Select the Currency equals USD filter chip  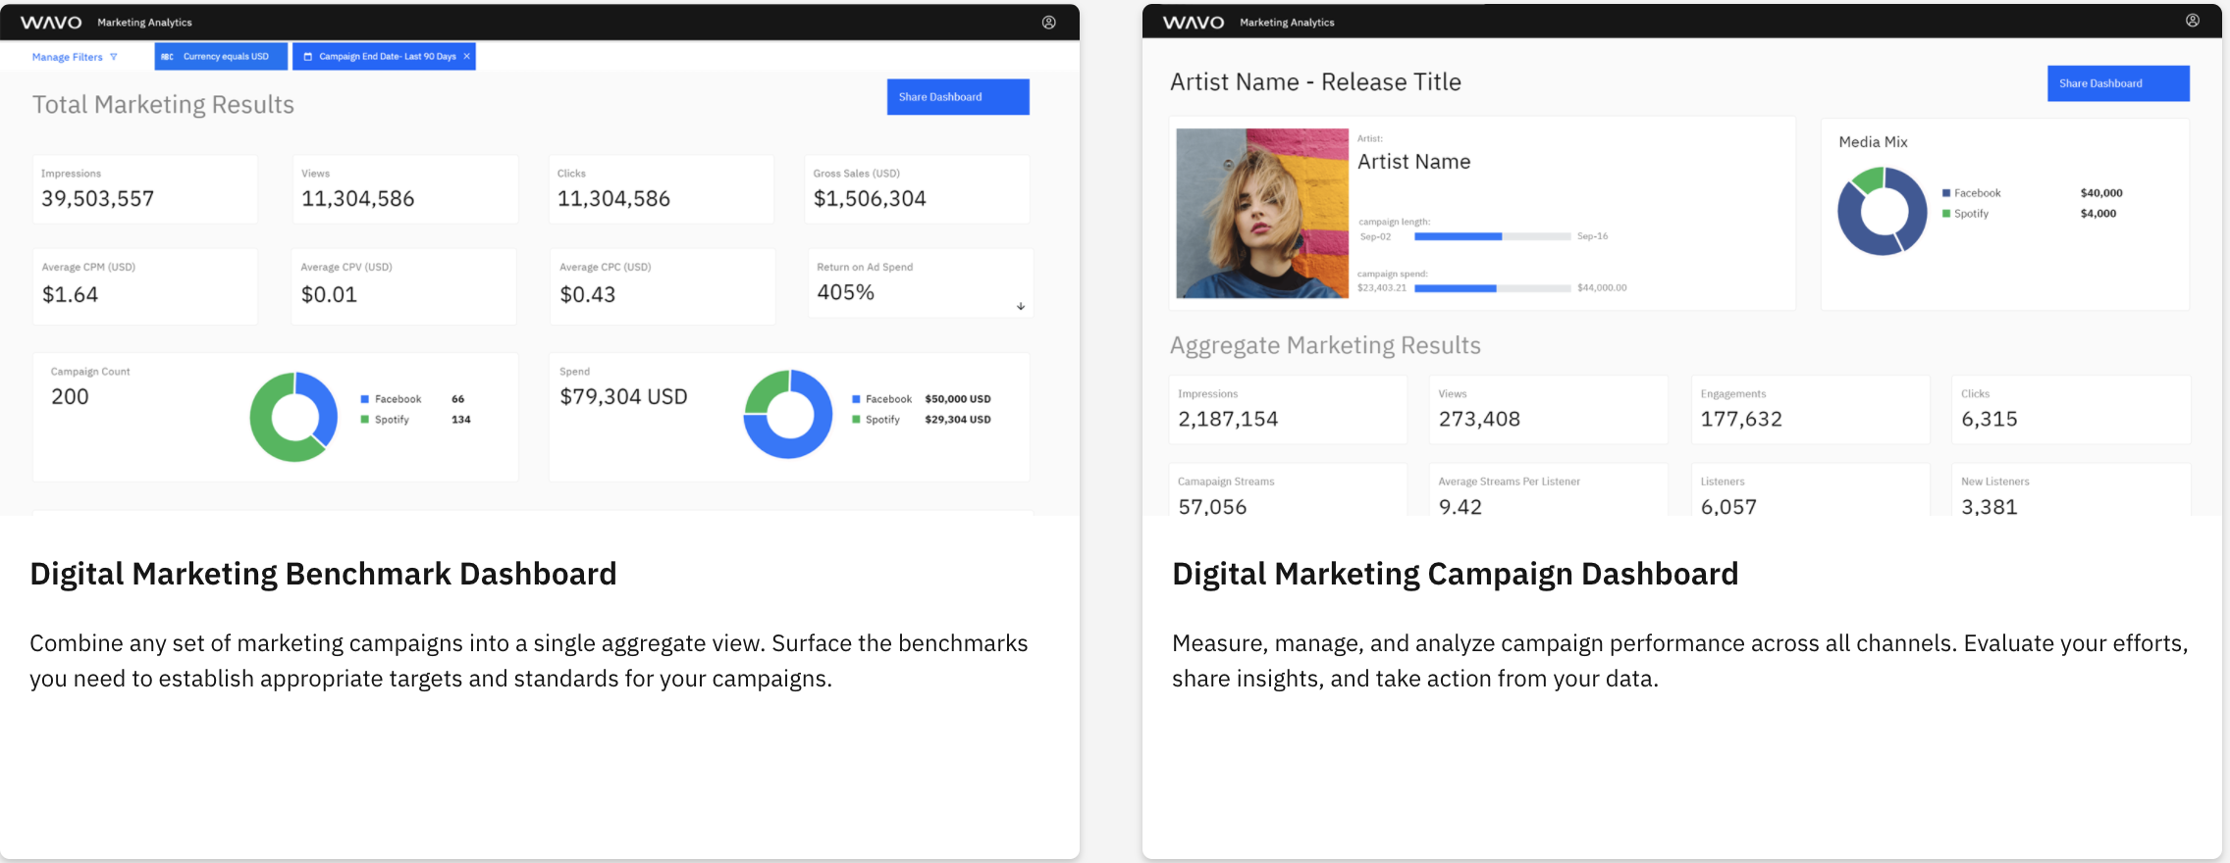[x=221, y=57]
